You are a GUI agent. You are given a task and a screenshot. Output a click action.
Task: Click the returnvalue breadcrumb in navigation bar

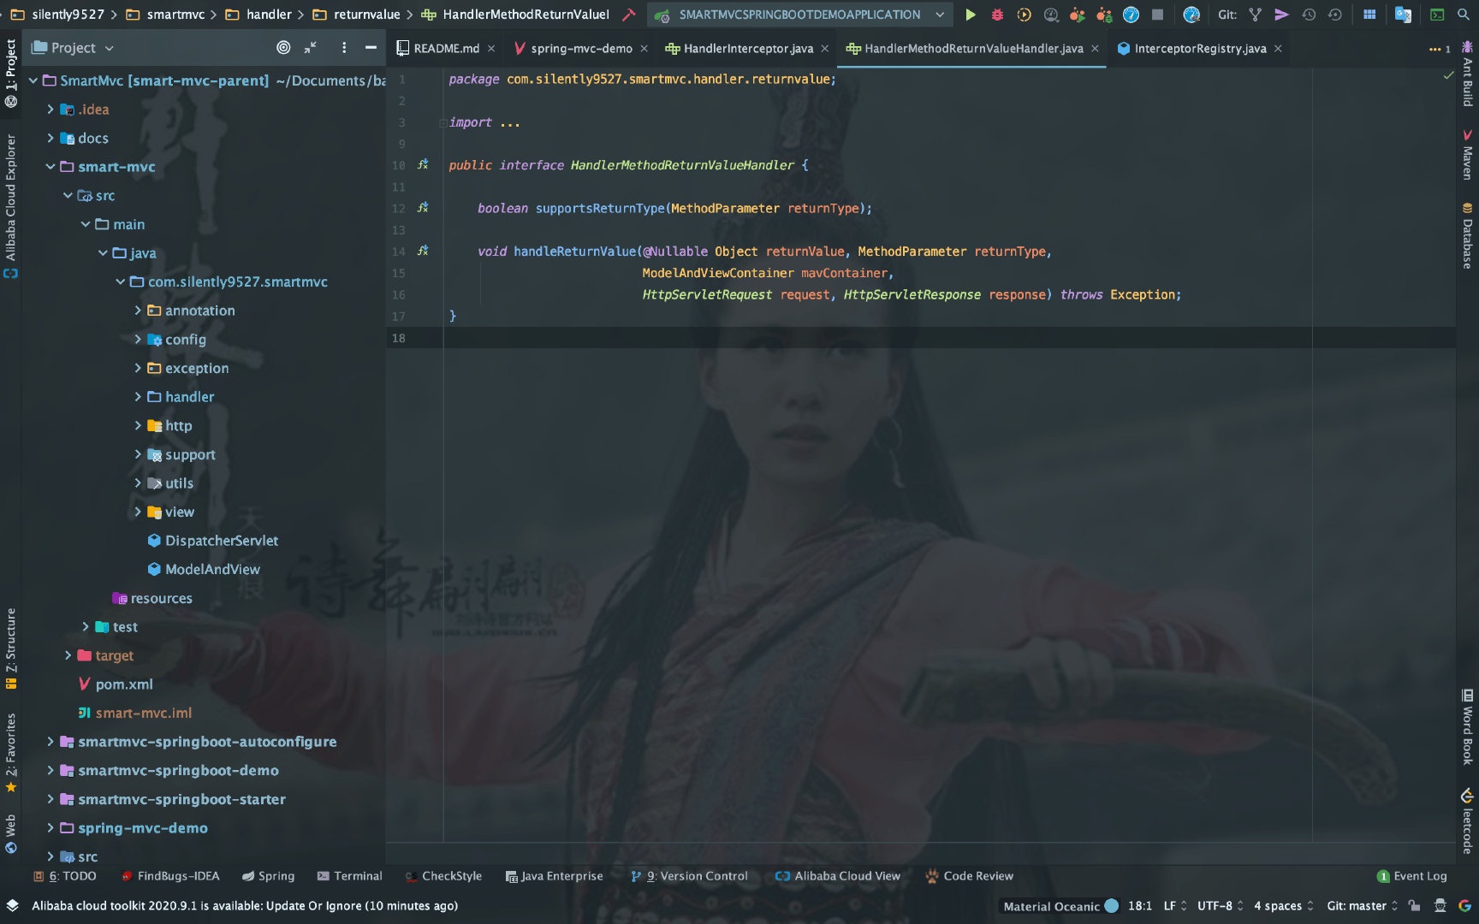click(357, 15)
